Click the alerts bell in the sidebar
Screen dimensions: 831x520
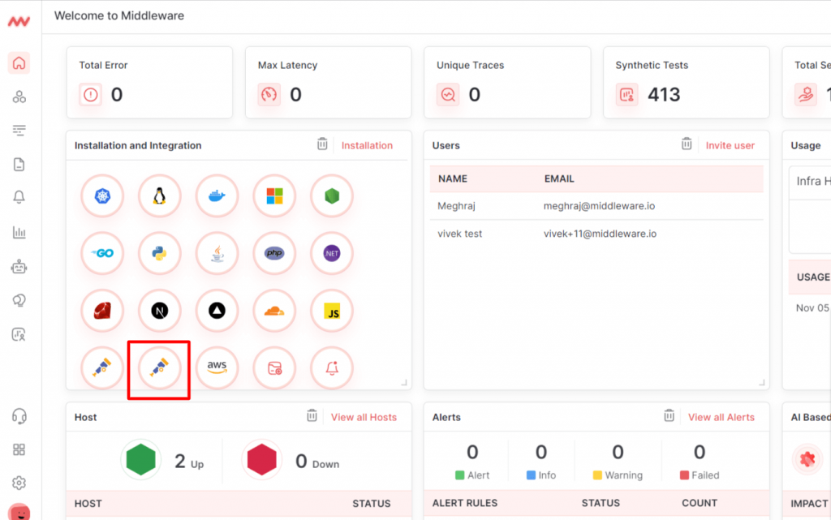tap(19, 196)
